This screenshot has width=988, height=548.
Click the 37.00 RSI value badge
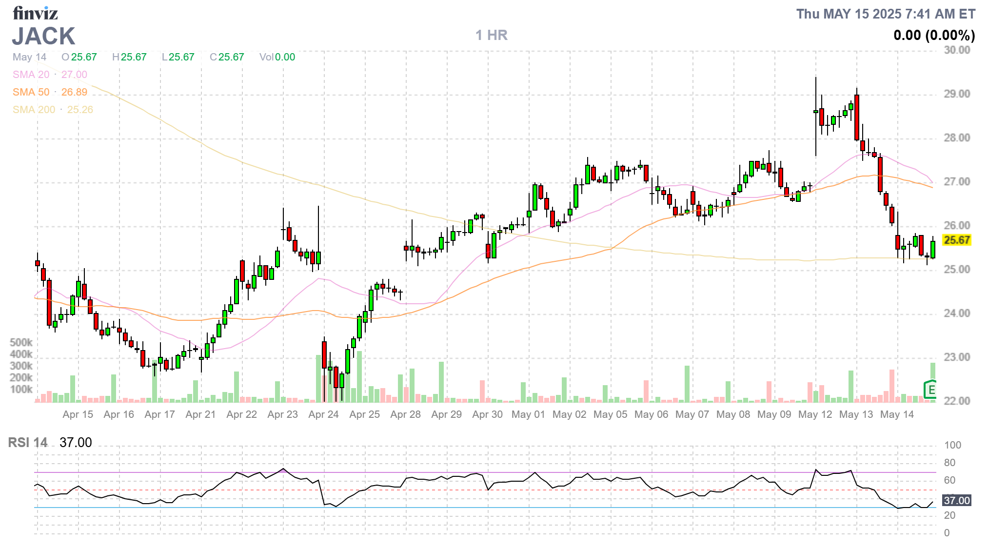(x=956, y=500)
